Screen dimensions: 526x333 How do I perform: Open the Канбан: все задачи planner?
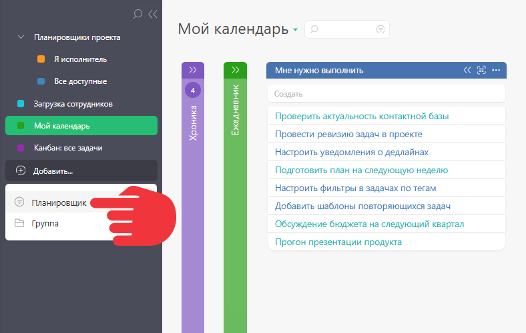tap(68, 148)
